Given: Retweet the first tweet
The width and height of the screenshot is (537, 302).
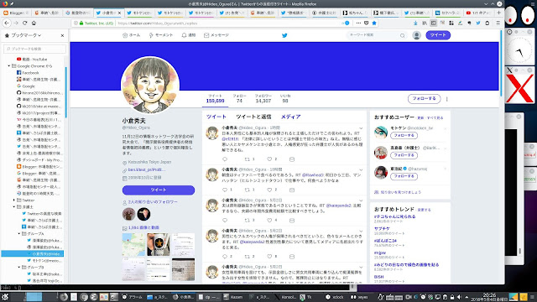Looking at the screenshot, I should tap(247, 159).
